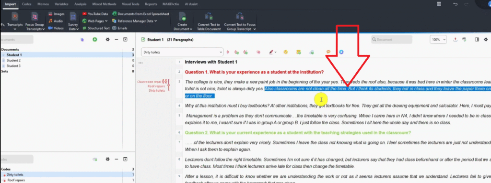Minimize the Documents panel
This screenshot has height=183, width=491.
[117, 40]
